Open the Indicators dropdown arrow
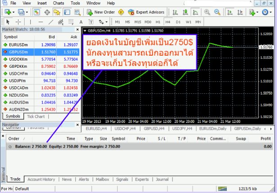Image resolution: width=277 pixels, height=193 pixels. pyautogui.click(x=257, y=12)
